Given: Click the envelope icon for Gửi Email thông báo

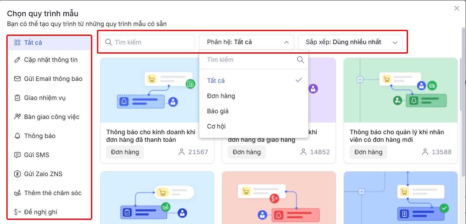Looking at the screenshot, I should click(17, 79).
